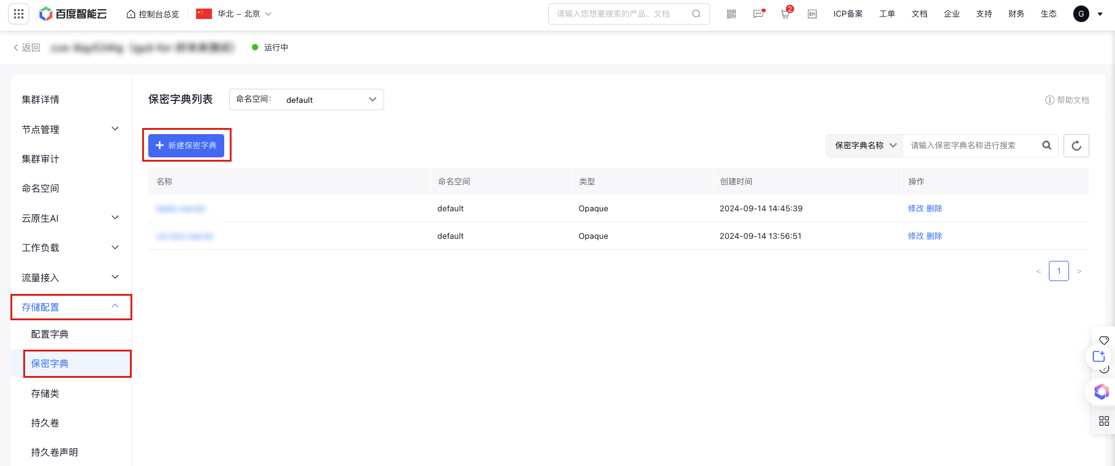Open 控制台总览 console overview
The width and height of the screenshot is (1115, 466).
[153, 14]
